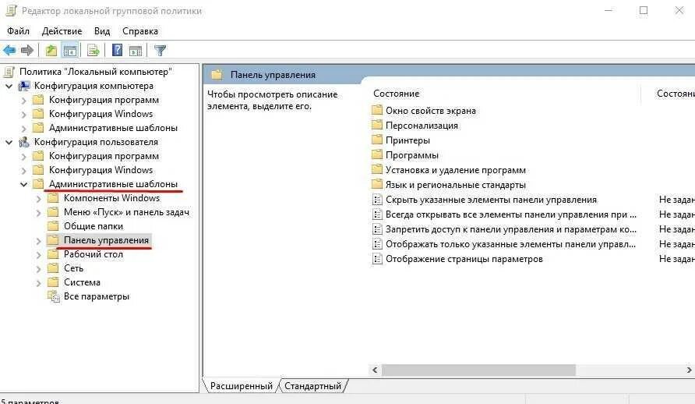Open the Файл menu
This screenshot has width=695, height=404.
click(18, 31)
